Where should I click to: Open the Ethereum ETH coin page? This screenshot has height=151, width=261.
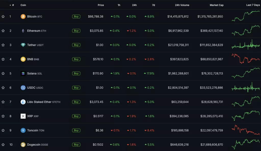(x=37, y=31)
